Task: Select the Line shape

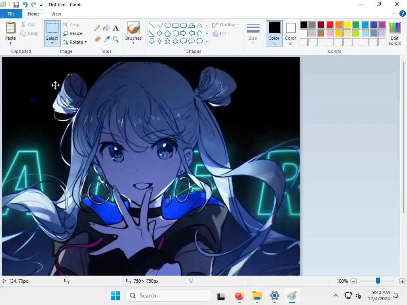Action: pos(152,25)
